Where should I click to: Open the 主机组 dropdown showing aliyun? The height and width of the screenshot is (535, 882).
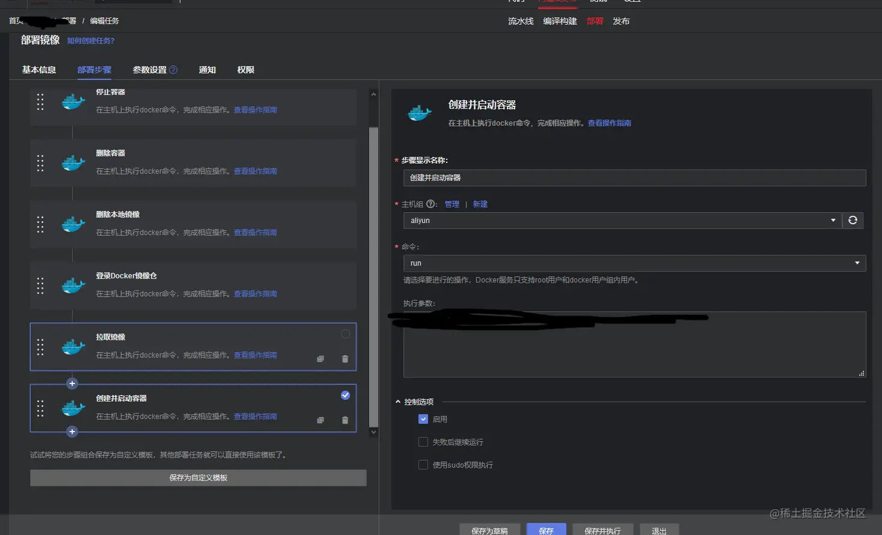[x=622, y=221]
